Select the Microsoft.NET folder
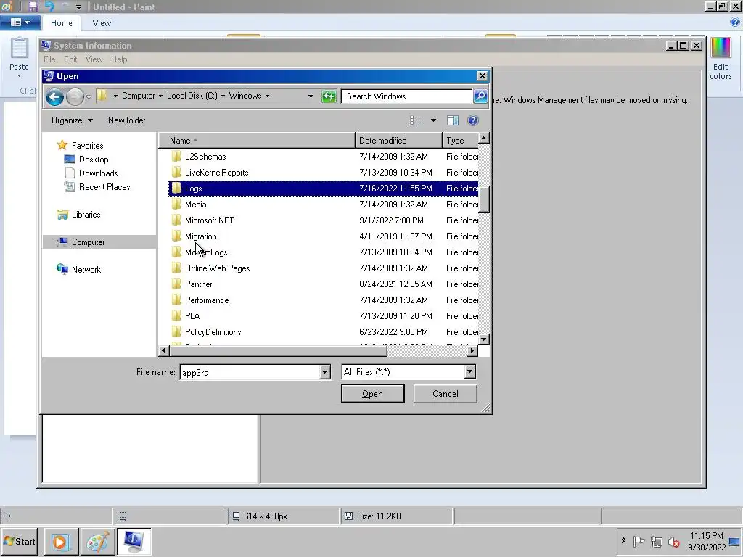The height and width of the screenshot is (557, 743). pos(323,220)
